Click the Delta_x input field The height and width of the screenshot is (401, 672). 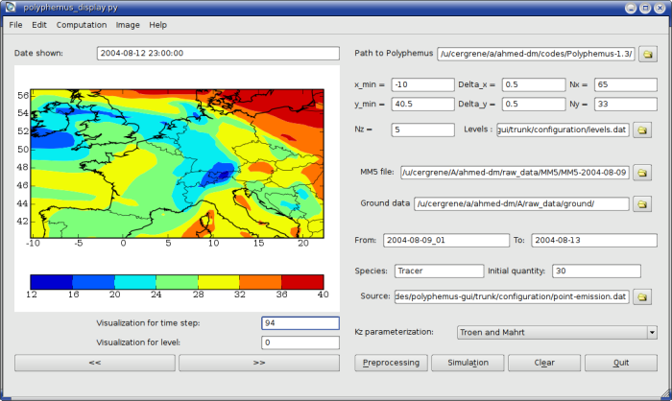(534, 84)
